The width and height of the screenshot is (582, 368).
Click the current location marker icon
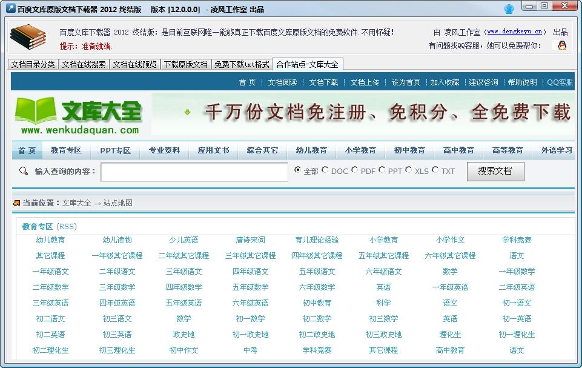[16, 203]
